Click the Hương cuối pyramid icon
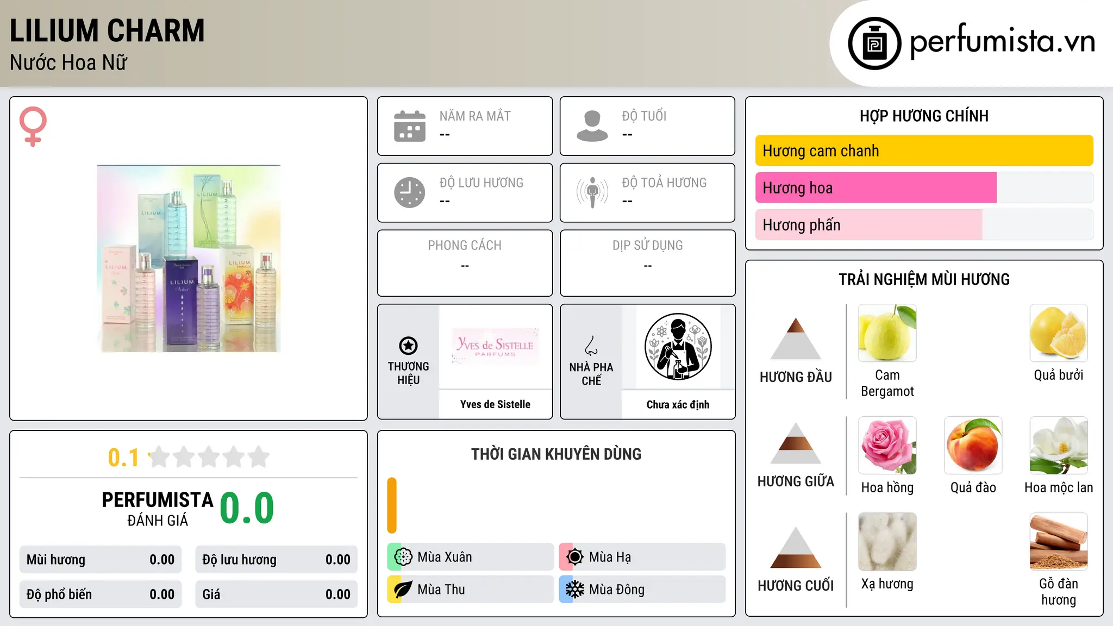The width and height of the screenshot is (1113, 626). pyautogui.click(x=796, y=547)
